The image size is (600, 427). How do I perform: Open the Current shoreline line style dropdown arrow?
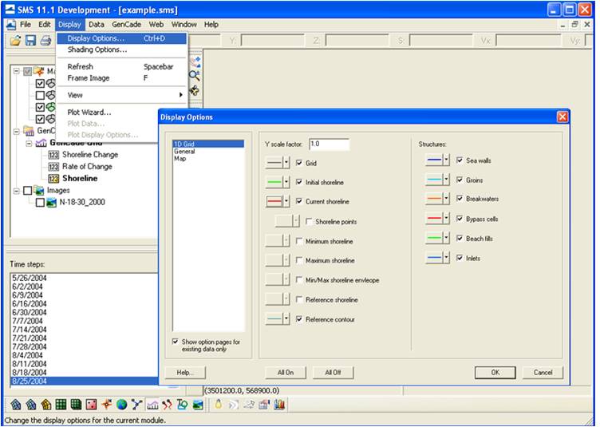pos(286,201)
